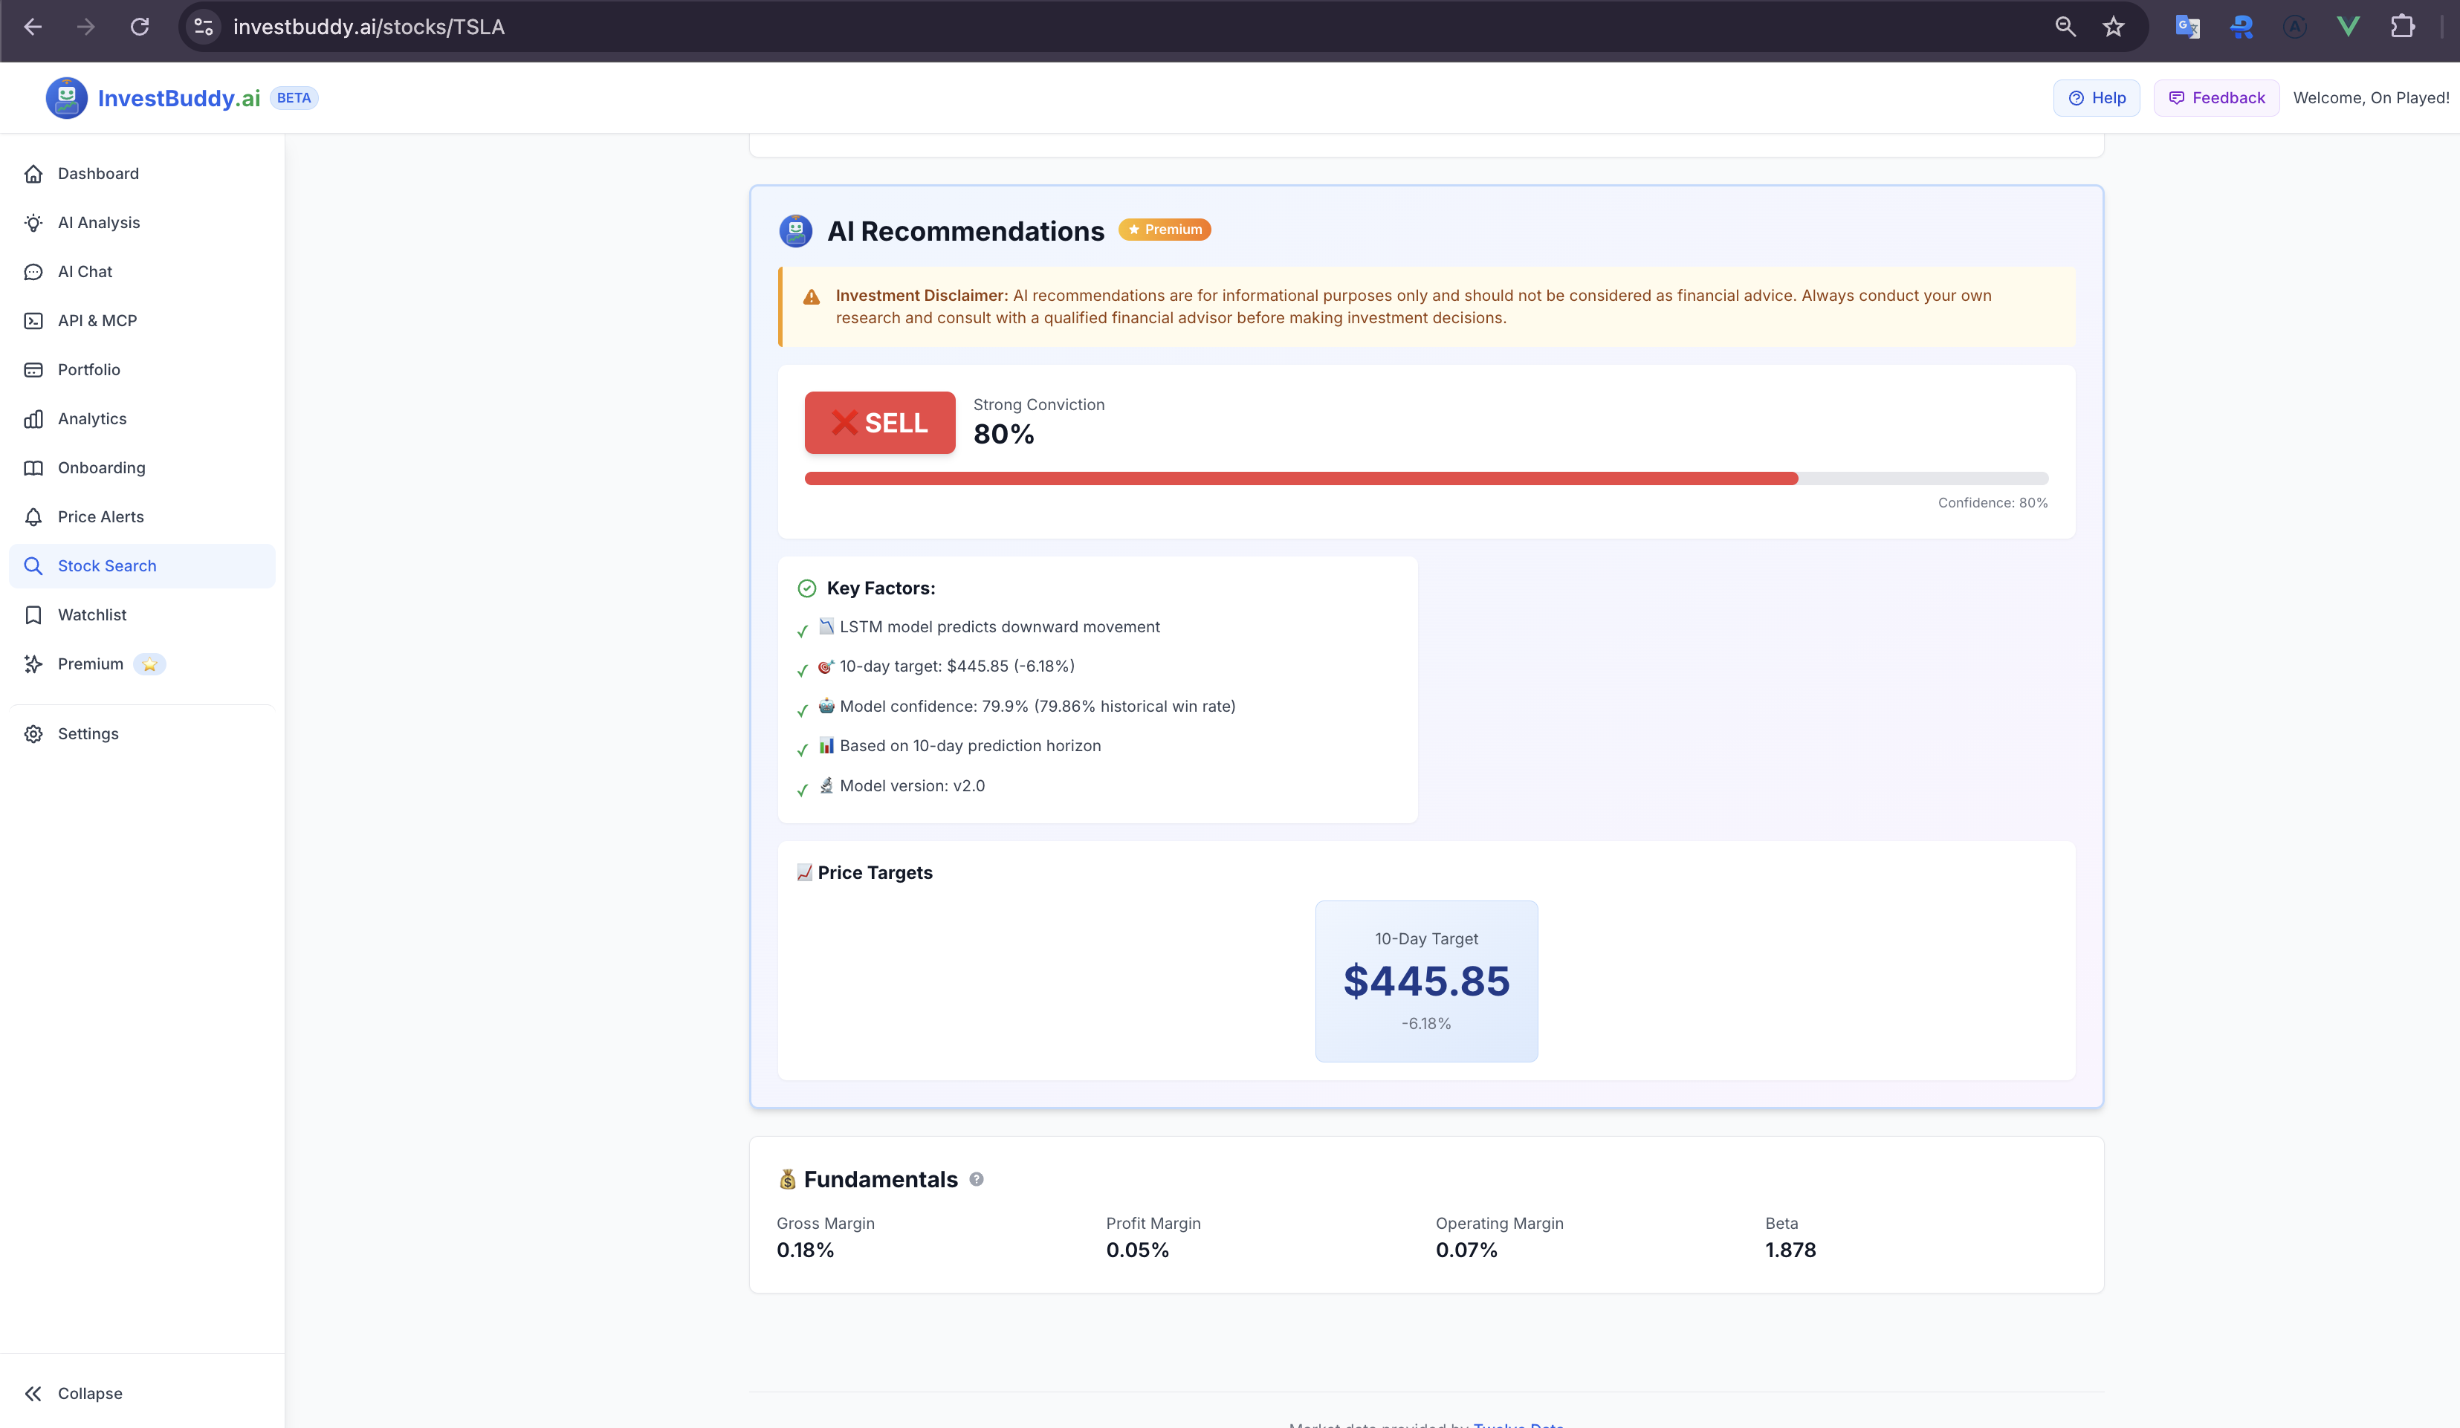Select Stock Search in the sidebar
Image resolution: width=2460 pixels, height=1428 pixels.
pos(107,565)
